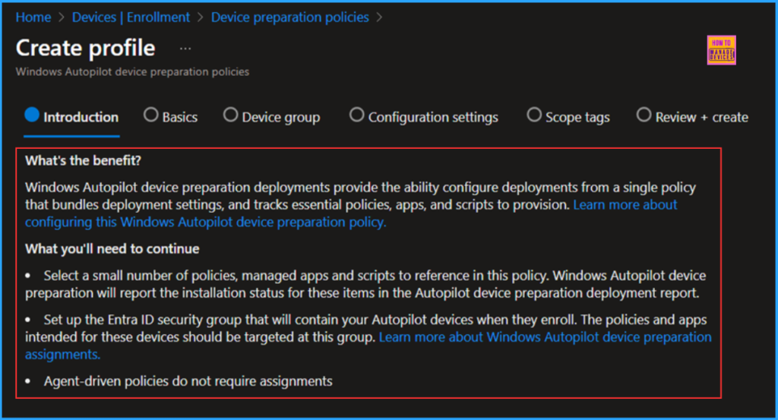Click "Windows Autopilot device preparation policies" subtitle
Screen dimensions: 778x420
(132, 72)
